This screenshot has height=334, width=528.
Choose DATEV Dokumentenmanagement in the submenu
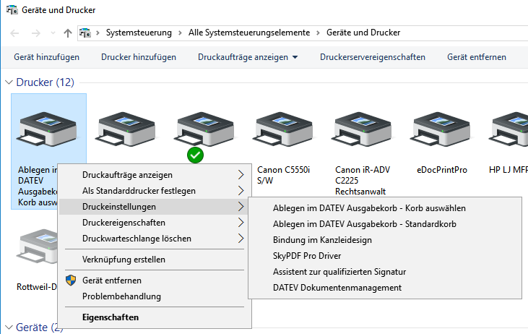(337, 287)
